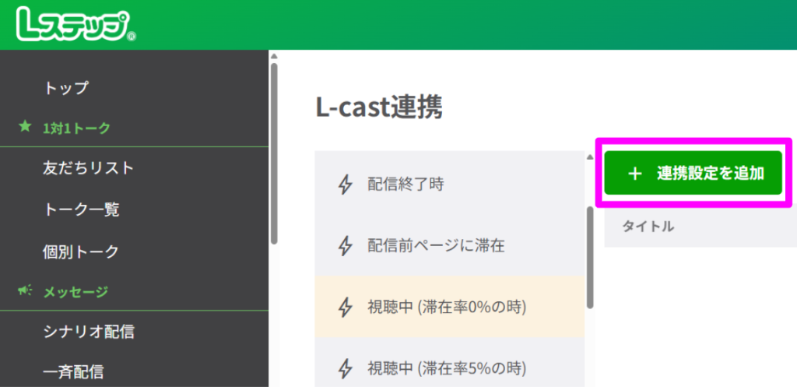This screenshot has height=387, width=797.
Task: Click lightning icon next to 配信終了時
Action: click(x=346, y=185)
